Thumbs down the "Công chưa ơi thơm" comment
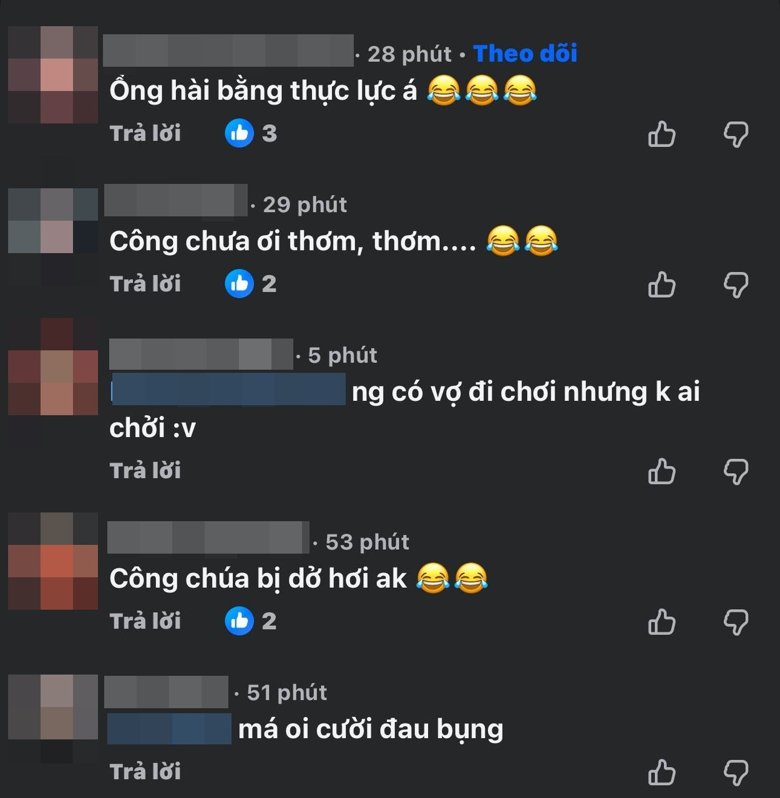The height and width of the screenshot is (798, 780). (x=736, y=285)
